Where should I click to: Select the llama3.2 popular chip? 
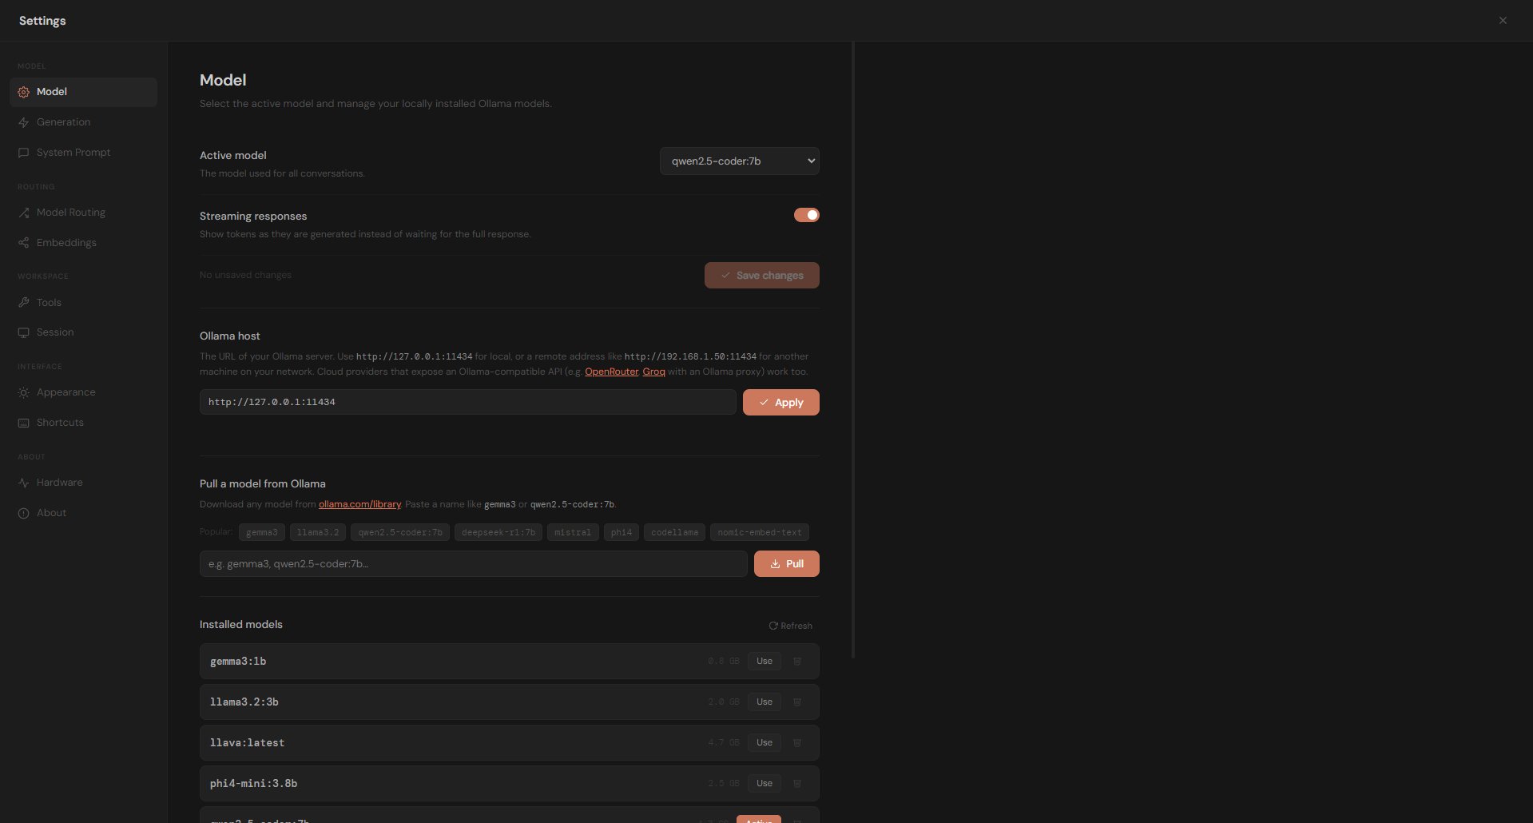pos(318,532)
